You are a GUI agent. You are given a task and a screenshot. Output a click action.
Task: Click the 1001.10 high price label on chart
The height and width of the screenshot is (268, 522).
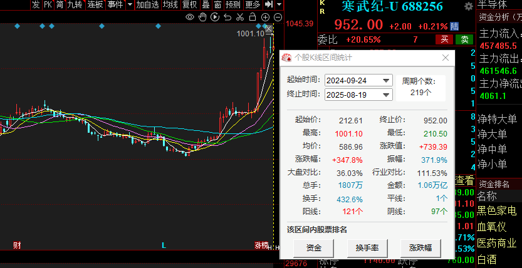251,33
